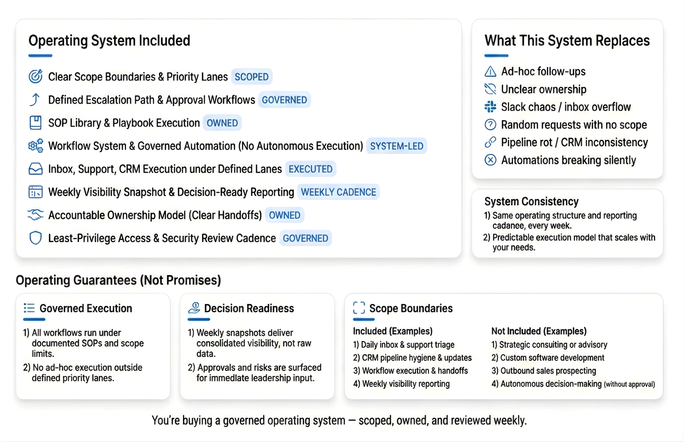Image resolution: width=684 pixels, height=442 pixels.
Task: Click the SOP Library book icon
Action: [x=35, y=123]
